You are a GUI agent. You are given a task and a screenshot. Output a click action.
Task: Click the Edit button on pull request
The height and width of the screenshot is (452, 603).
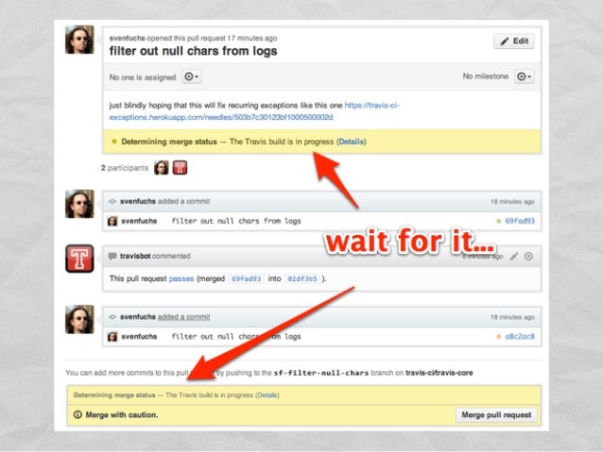[x=514, y=42]
